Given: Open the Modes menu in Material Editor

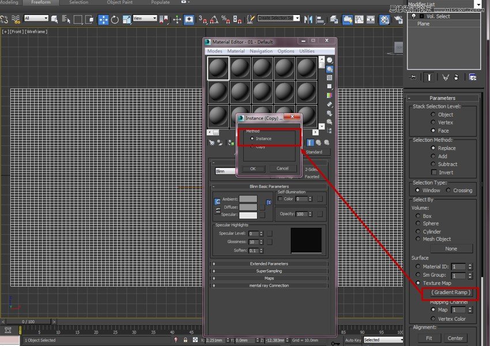Looking at the screenshot, I should (214, 51).
